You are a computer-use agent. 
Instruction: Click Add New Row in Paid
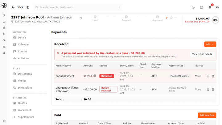point(207,115)
